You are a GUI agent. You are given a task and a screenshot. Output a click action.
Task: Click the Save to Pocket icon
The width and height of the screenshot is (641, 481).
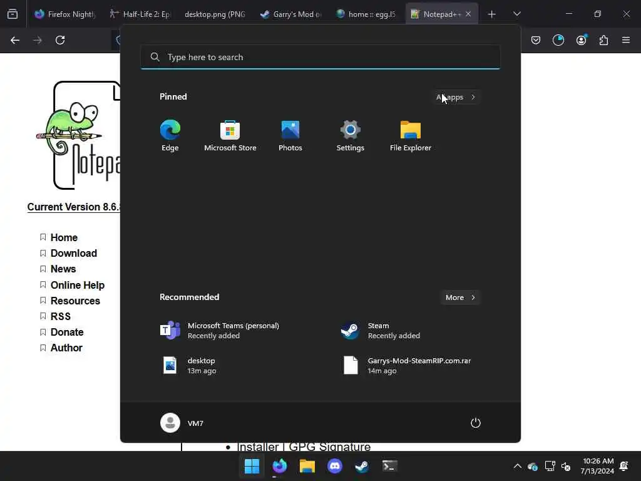(536, 40)
